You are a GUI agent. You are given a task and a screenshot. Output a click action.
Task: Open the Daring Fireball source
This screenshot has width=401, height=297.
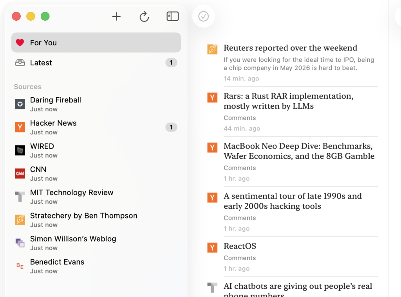pos(96,104)
